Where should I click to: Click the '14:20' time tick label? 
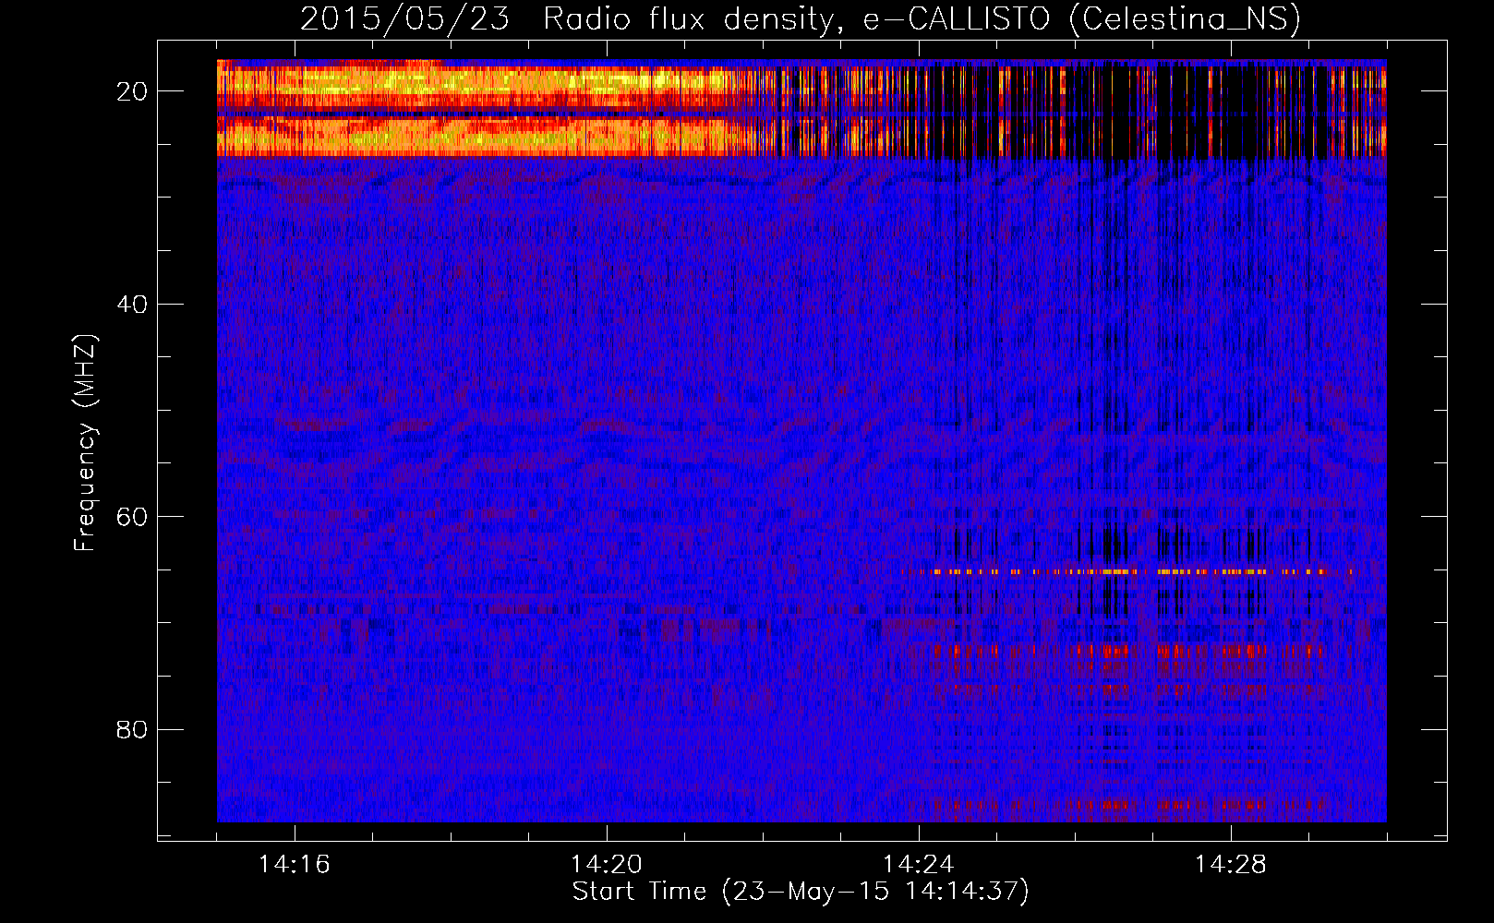coord(607,865)
